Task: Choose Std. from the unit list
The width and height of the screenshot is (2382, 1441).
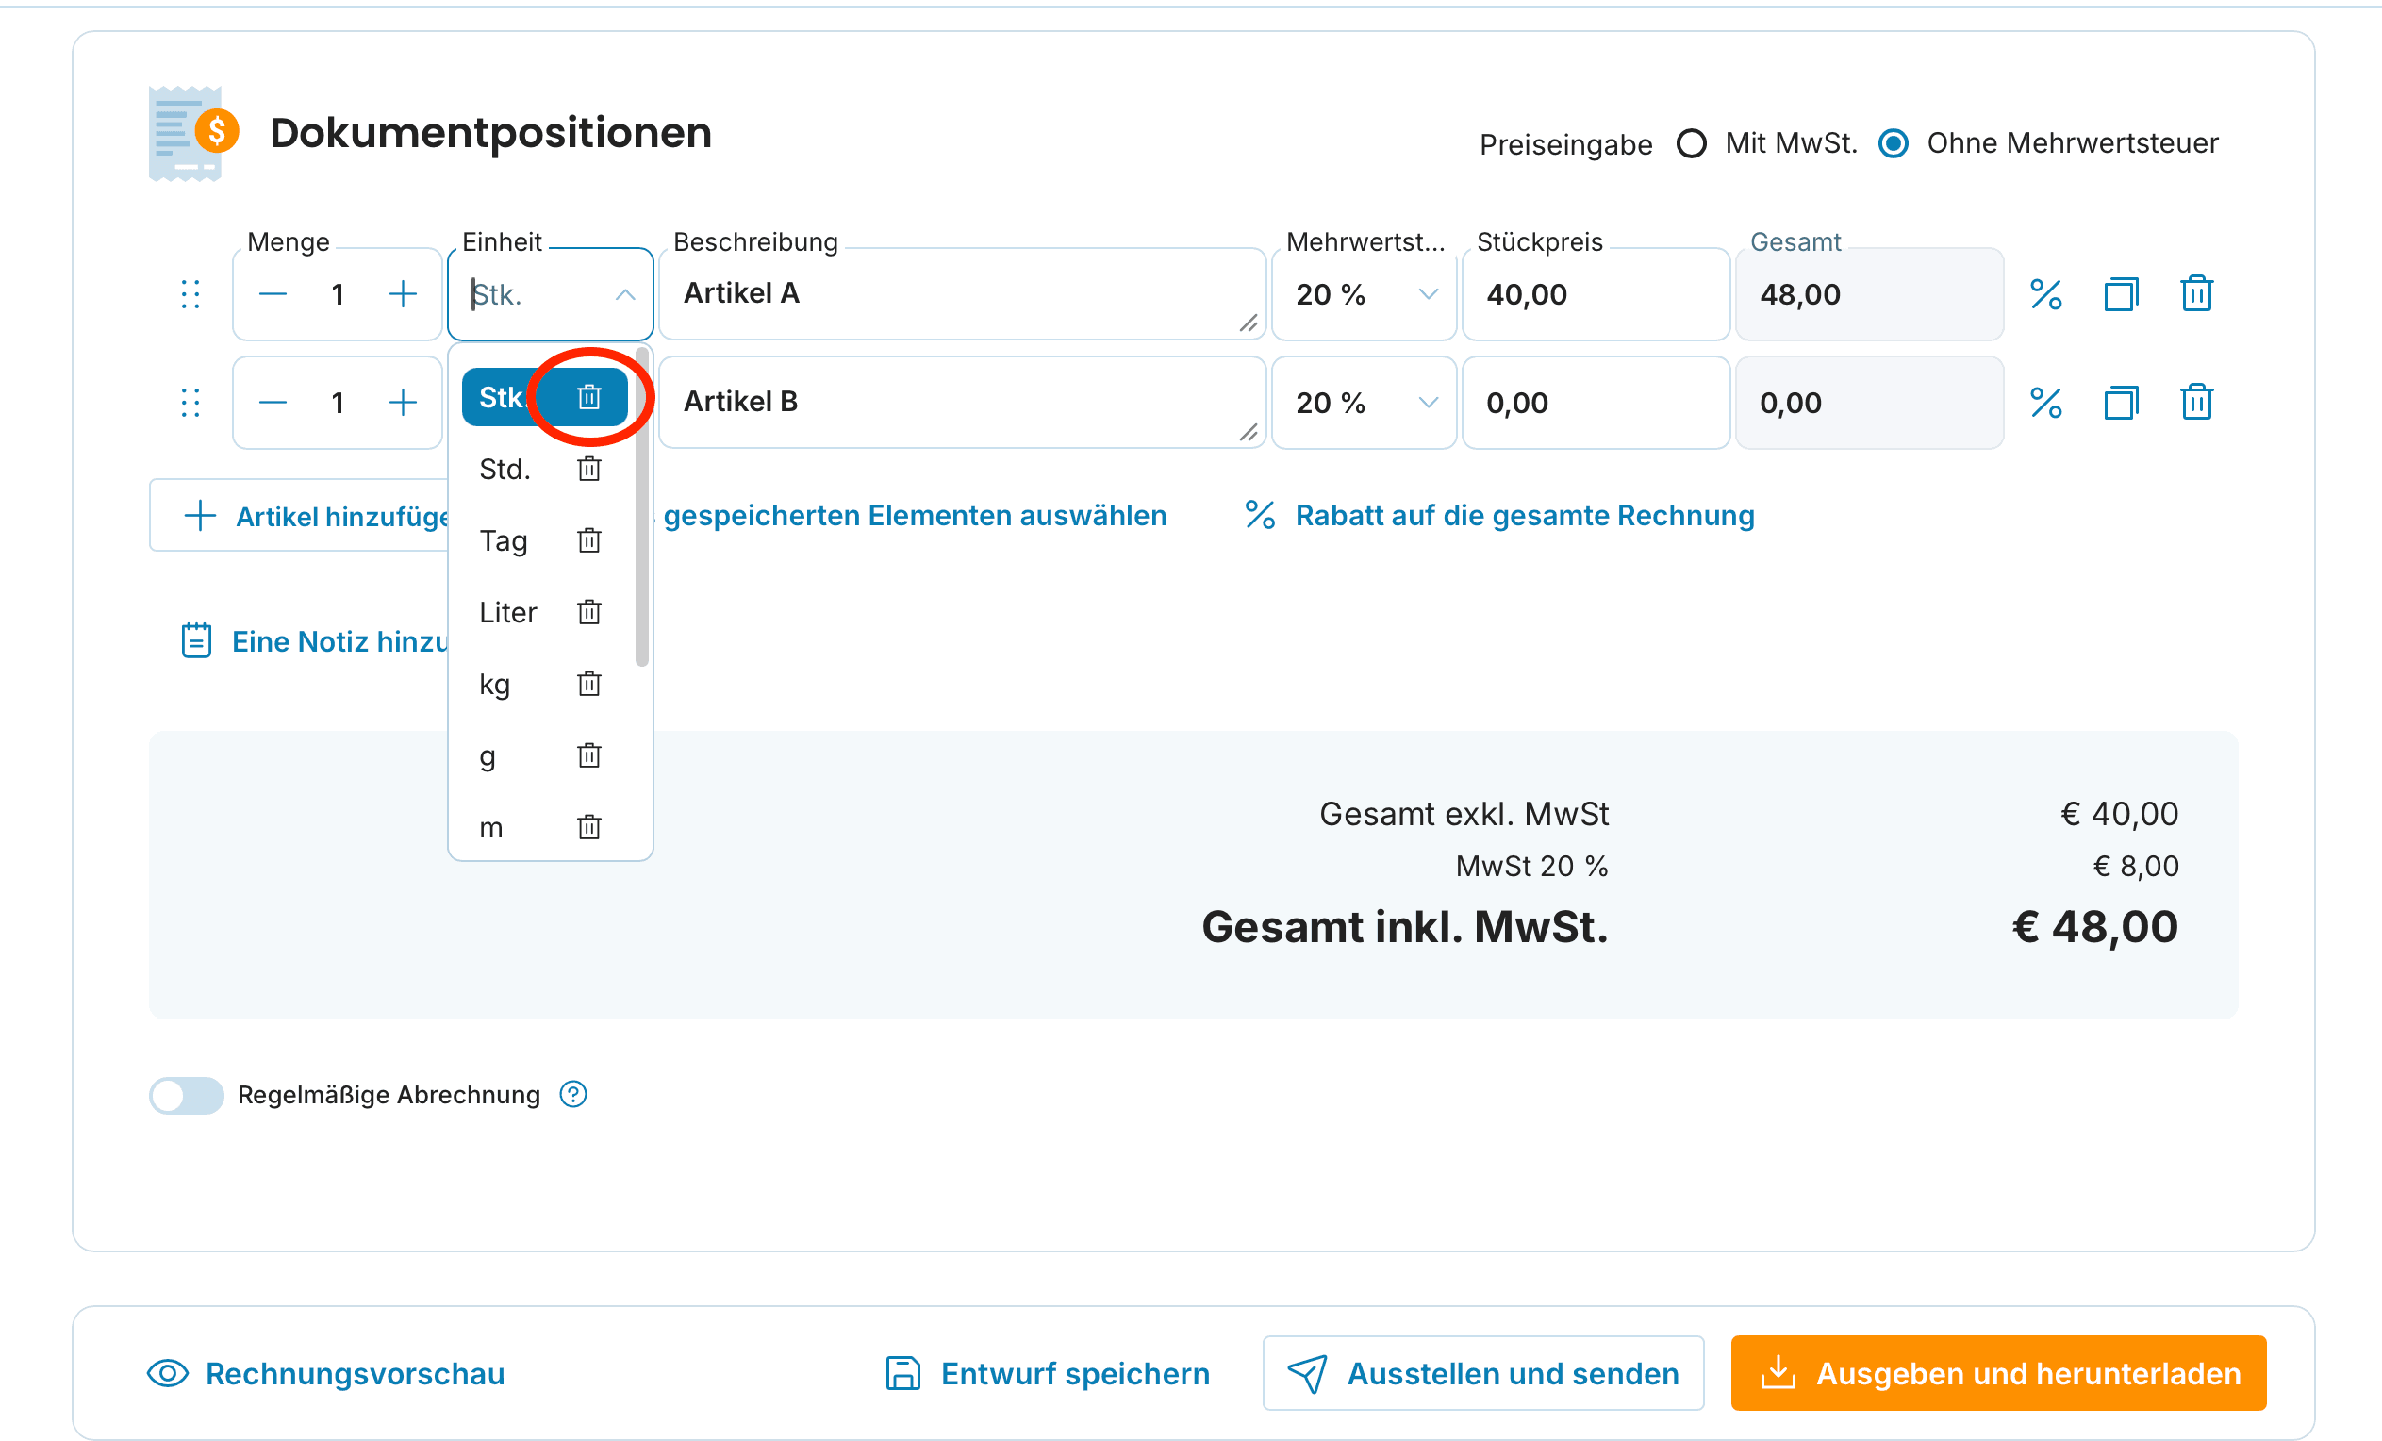Action: click(505, 469)
